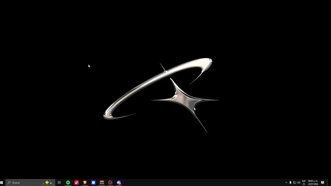Click the sparkle icon in the search box

[x=48, y=183]
